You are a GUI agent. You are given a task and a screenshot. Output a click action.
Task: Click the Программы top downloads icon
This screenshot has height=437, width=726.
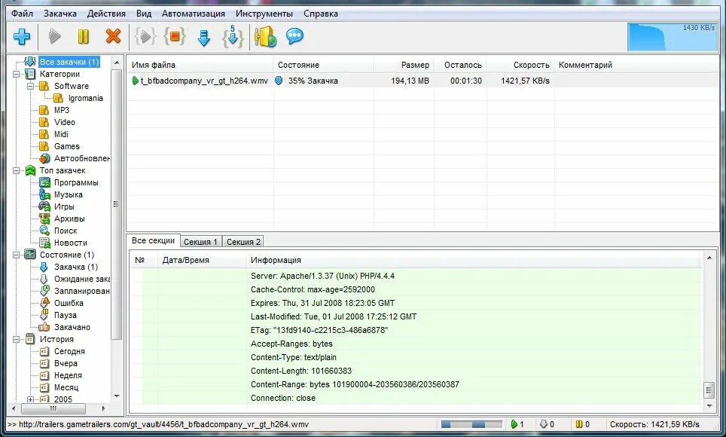click(44, 182)
